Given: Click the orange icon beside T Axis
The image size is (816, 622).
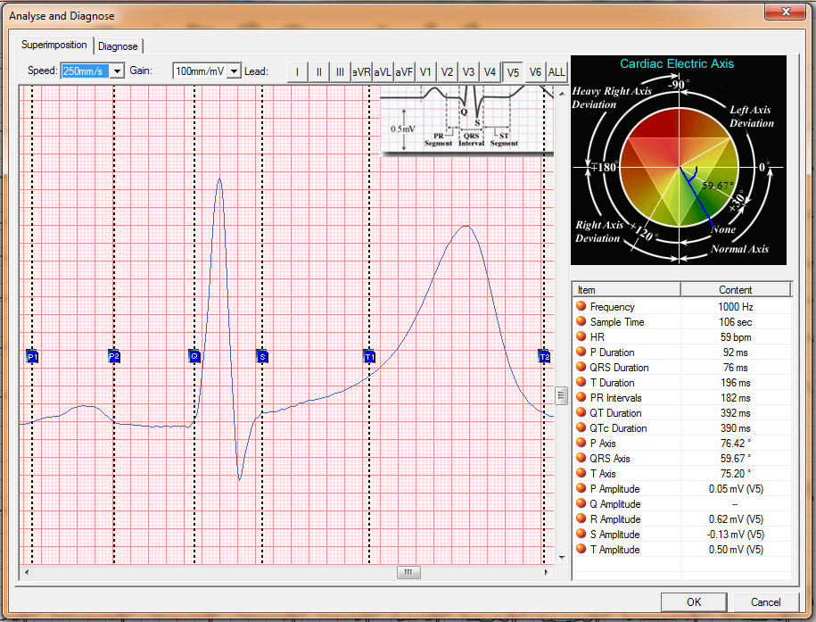Looking at the screenshot, I should [x=581, y=473].
